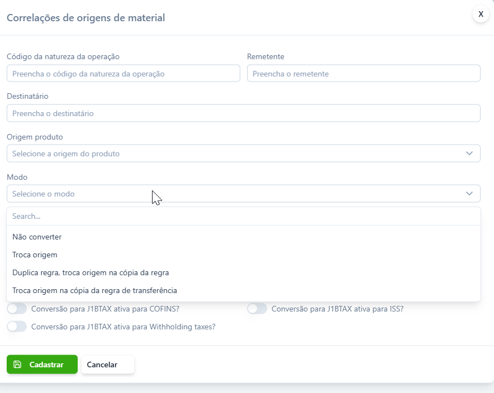Click the Remetente input field
The height and width of the screenshot is (393, 494).
pyautogui.click(x=364, y=74)
